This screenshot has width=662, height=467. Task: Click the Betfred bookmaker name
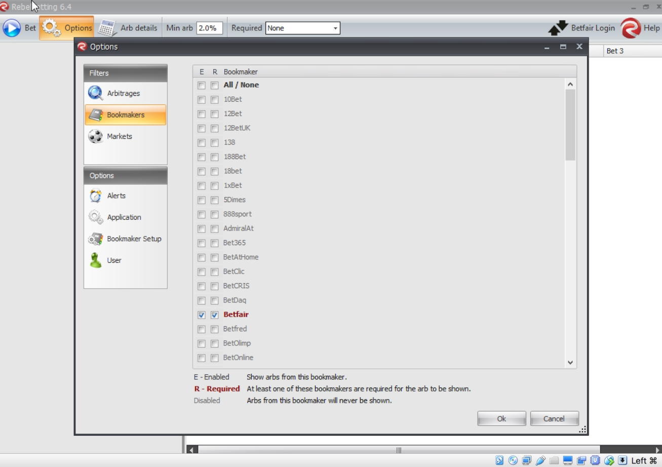click(235, 329)
